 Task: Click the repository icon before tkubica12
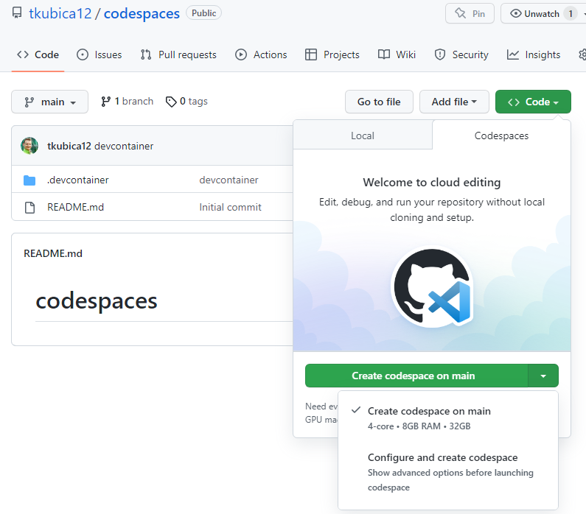point(17,13)
